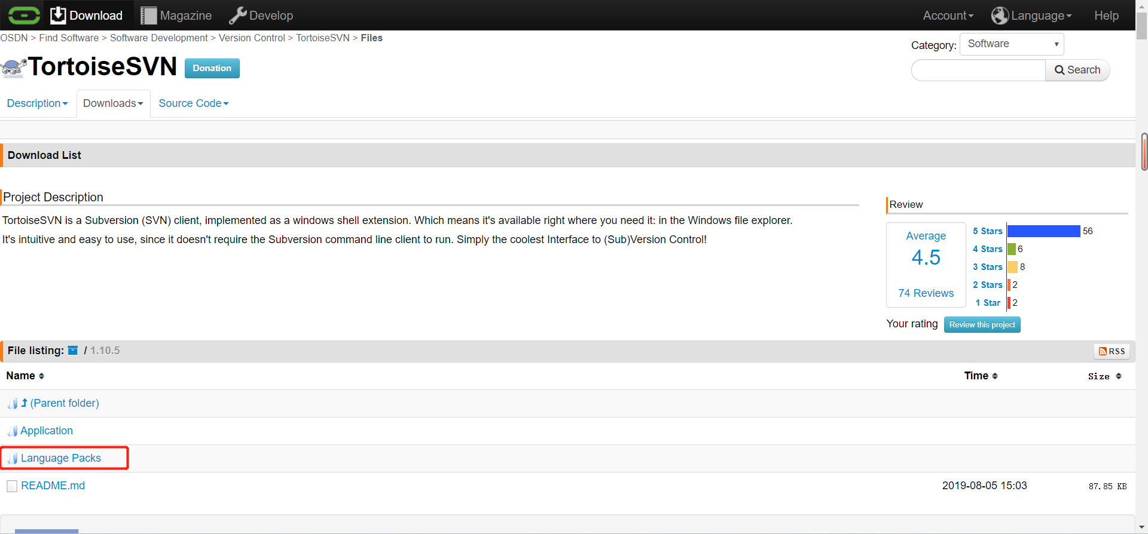
Task: Open the Downloads tab
Action: [113, 103]
